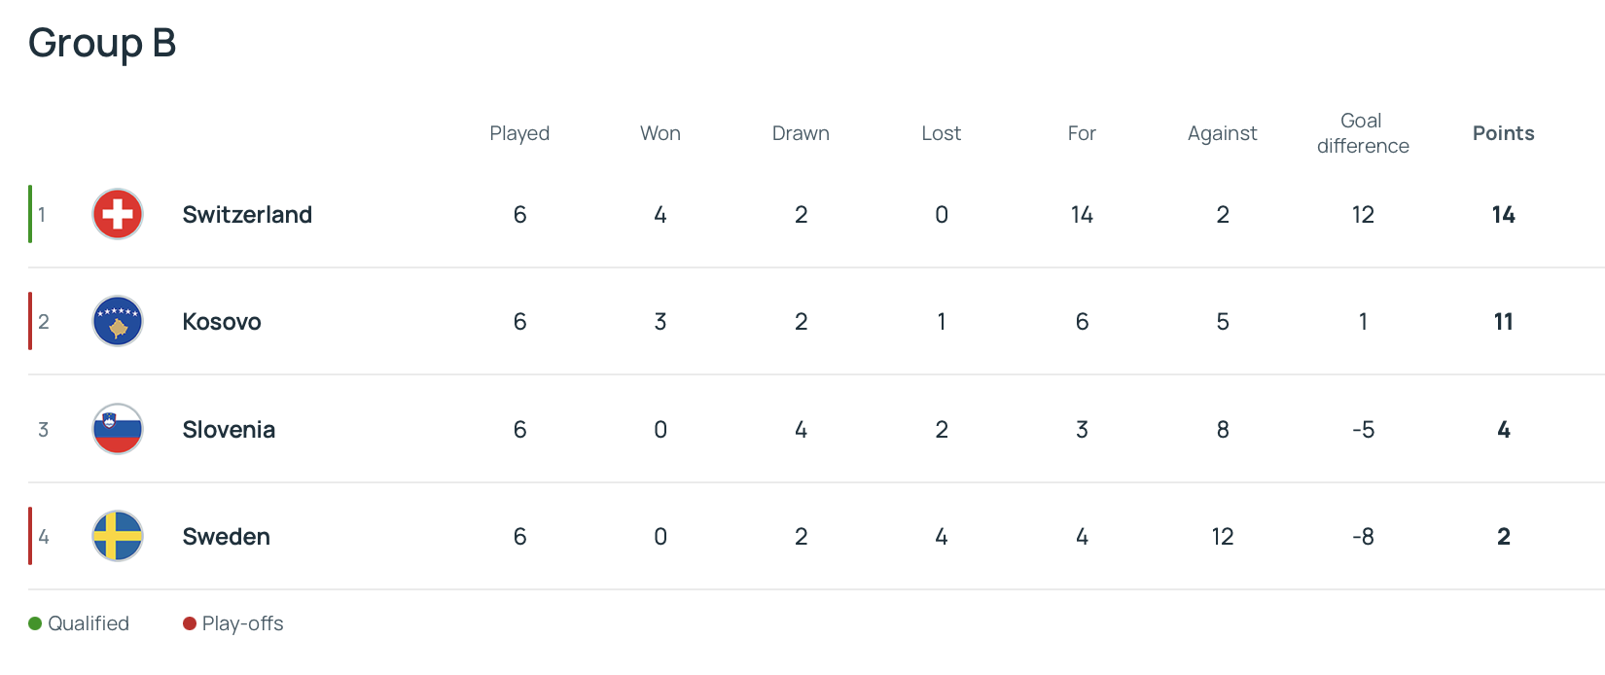Select the Slovenia team name
Viewport: 1605px width, 675px height.
(x=229, y=430)
